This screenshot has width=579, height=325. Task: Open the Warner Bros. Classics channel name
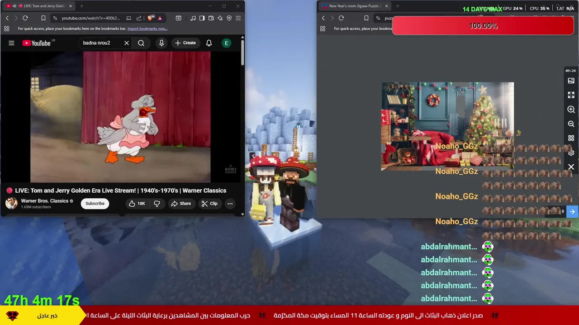[x=45, y=201]
